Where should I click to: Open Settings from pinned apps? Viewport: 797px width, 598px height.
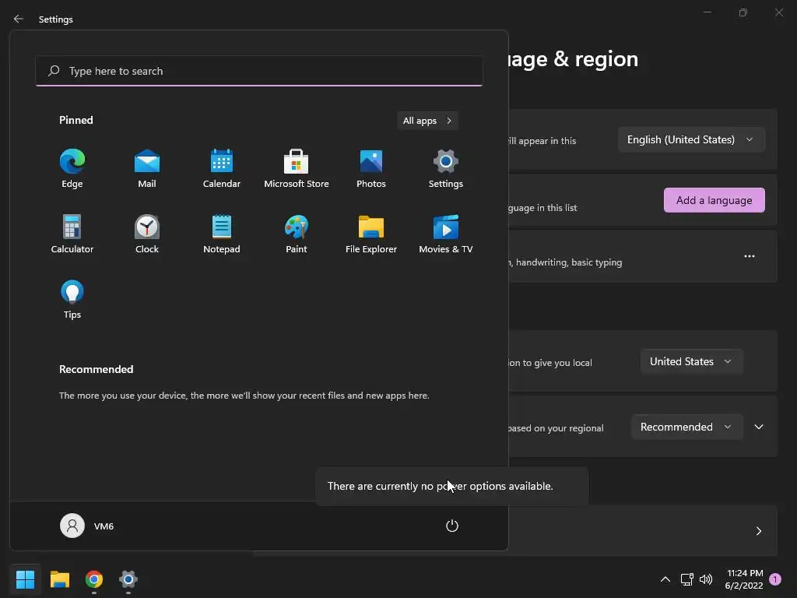446,169
